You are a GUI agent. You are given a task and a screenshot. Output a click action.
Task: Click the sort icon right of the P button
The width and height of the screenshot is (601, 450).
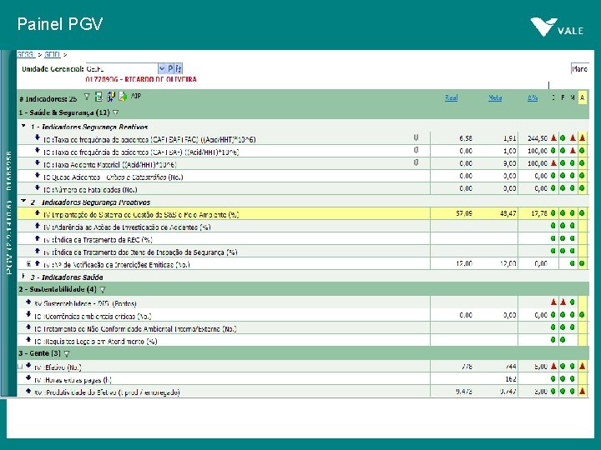pos(179,68)
